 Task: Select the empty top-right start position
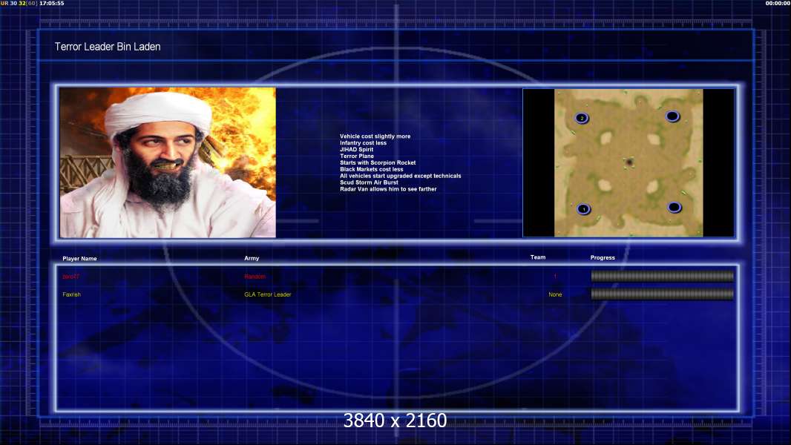tap(672, 116)
